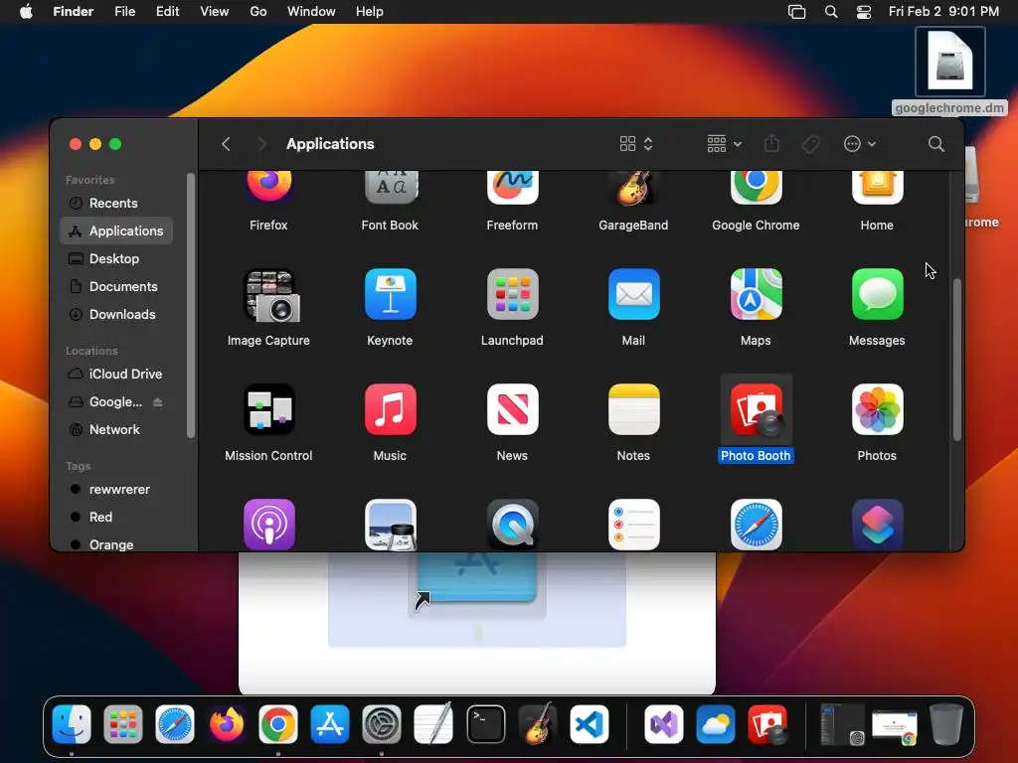Click the Share toolbar button
The image size is (1018, 763).
[771, 144]
